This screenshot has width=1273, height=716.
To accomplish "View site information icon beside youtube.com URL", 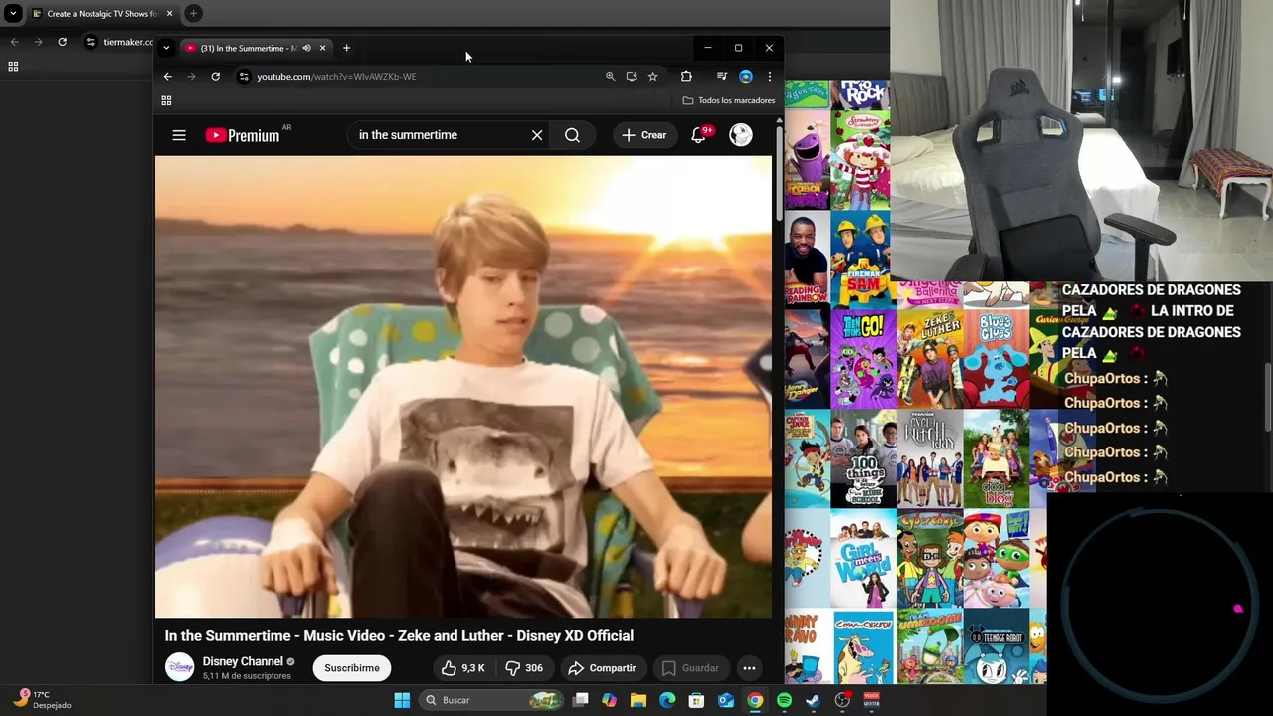I will [244, 76].
